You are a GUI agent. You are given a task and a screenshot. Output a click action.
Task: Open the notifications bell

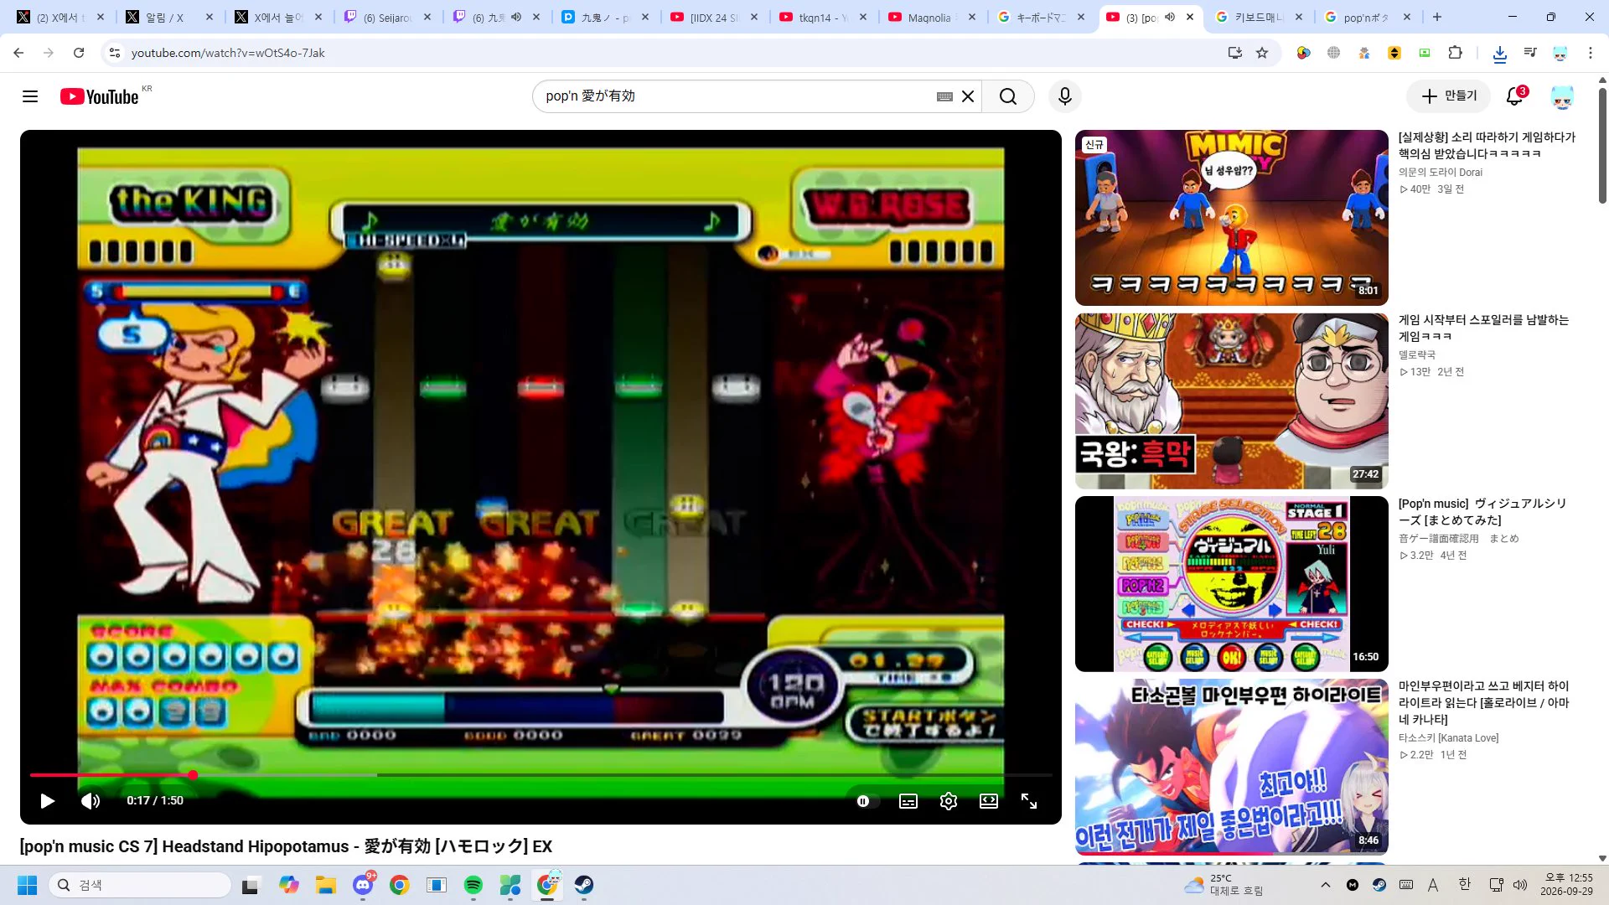(1514, 96)
